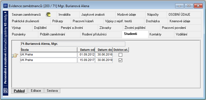Click the Datum od column header
The height and width of the screenshot is (100, 206).
[x=86, y=50]
